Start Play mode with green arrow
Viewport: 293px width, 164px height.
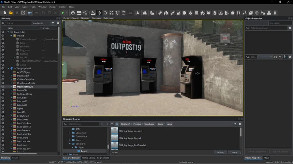(63, 13)
